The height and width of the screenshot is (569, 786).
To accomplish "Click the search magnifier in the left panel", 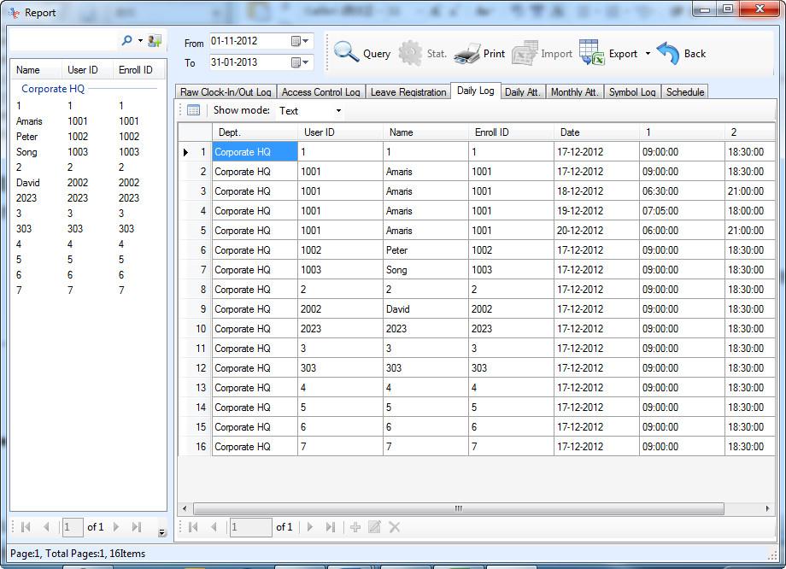I will click(127, 40).
